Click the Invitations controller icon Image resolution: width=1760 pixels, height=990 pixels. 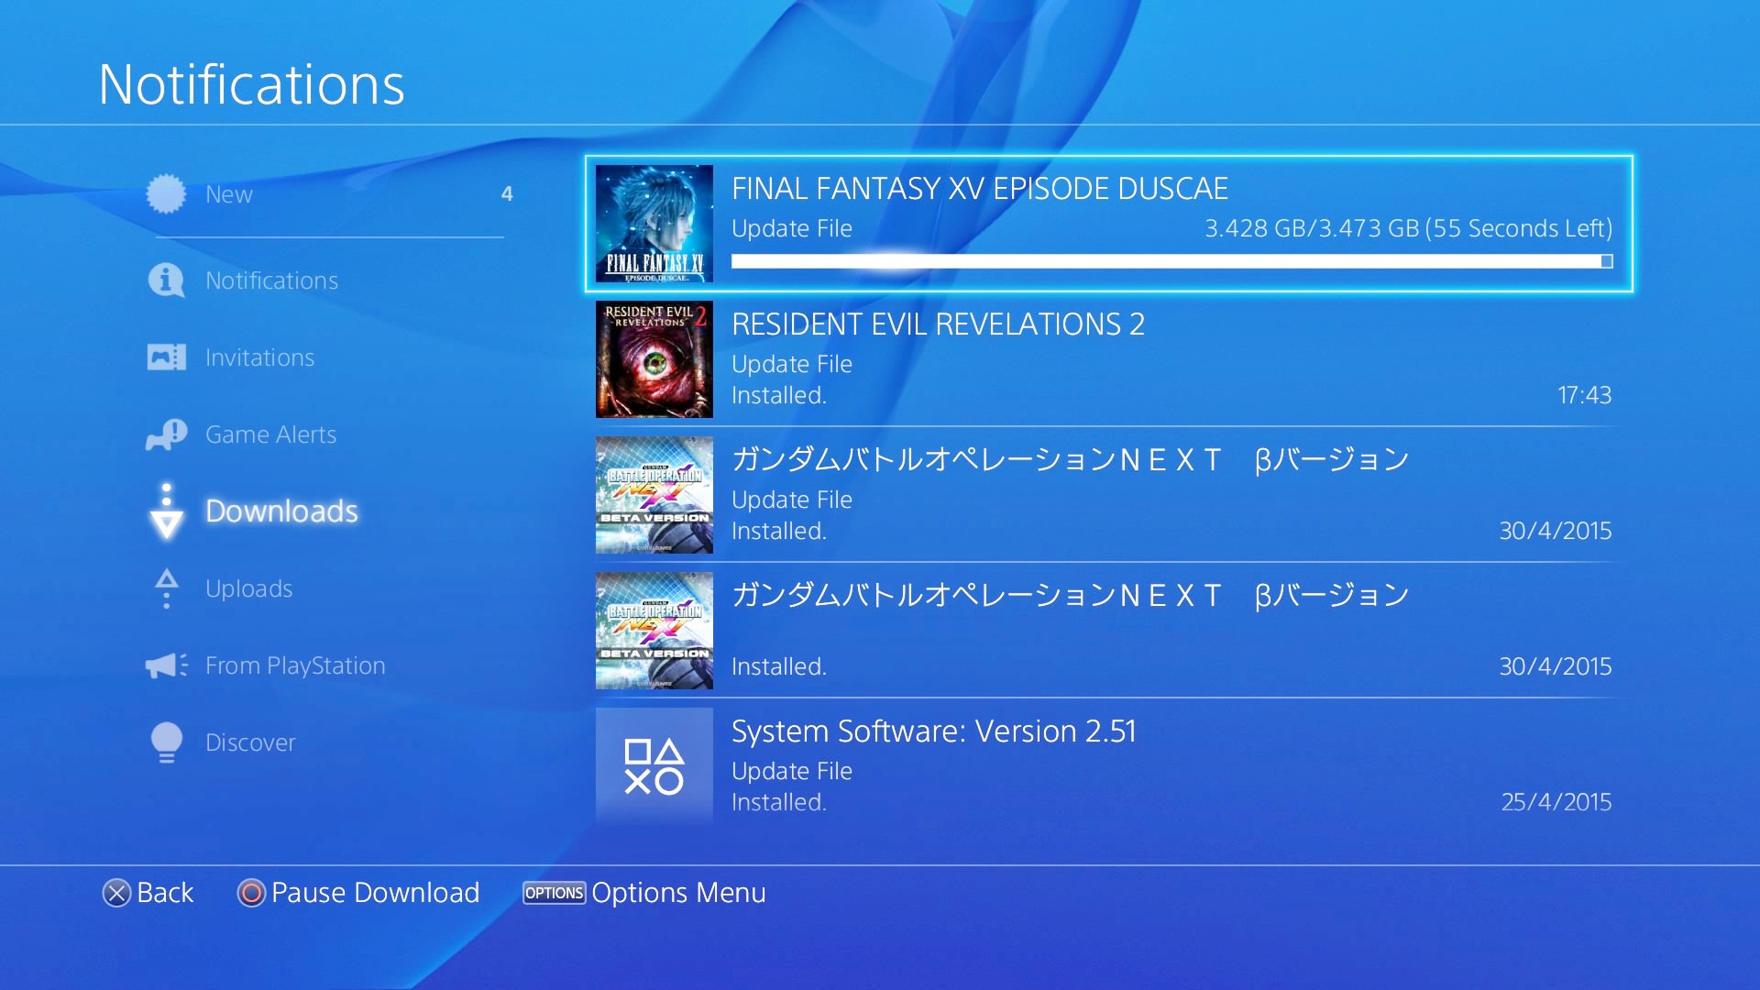click(x=166, y=357)
